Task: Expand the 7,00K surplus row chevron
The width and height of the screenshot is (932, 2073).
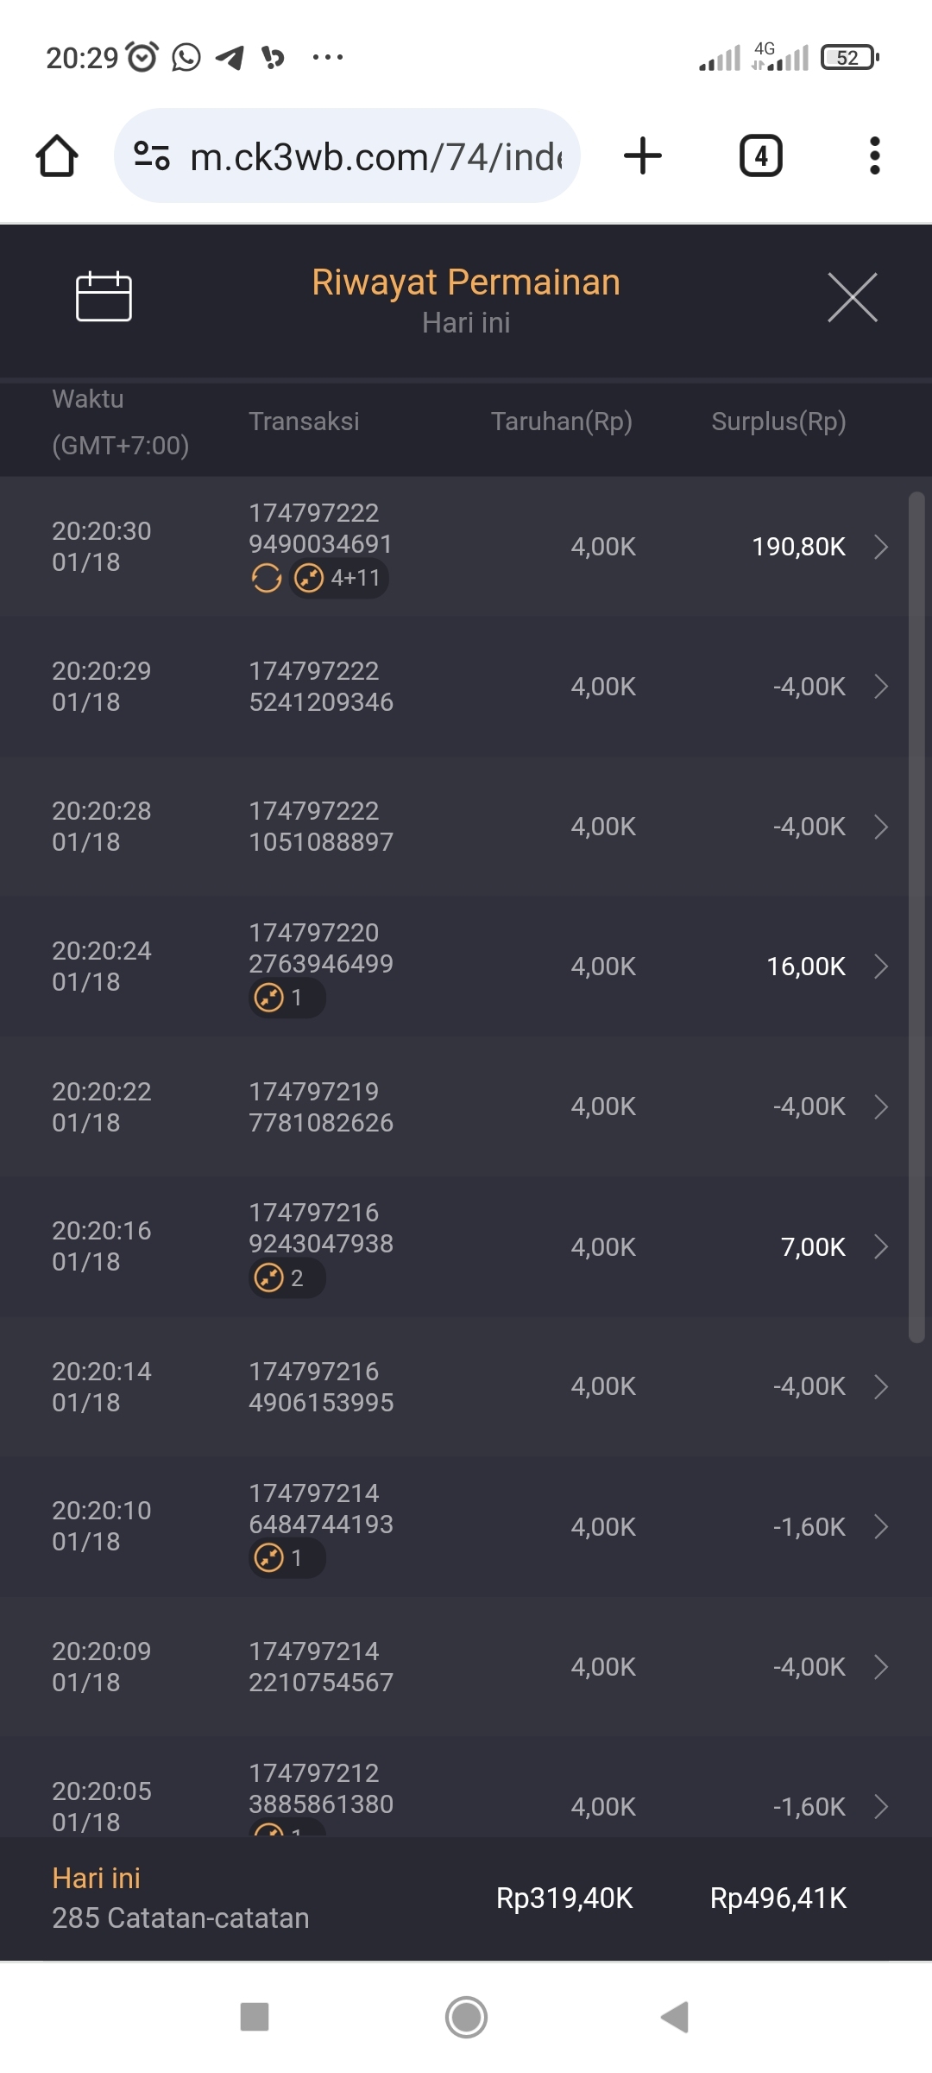Action: pos(880,1247)
